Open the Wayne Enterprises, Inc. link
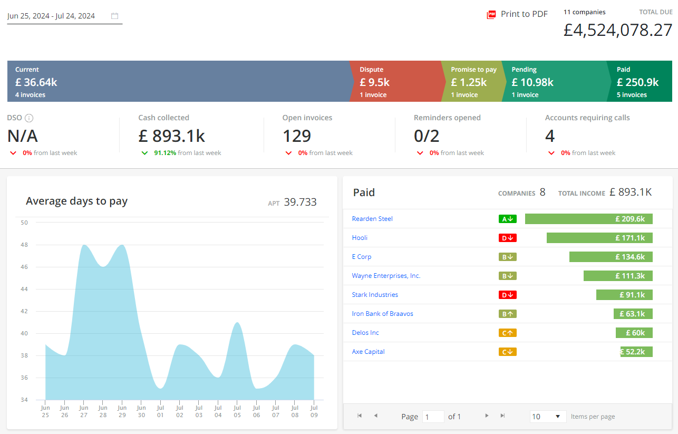Screen dimensions: 678x434 coord(386,276)
